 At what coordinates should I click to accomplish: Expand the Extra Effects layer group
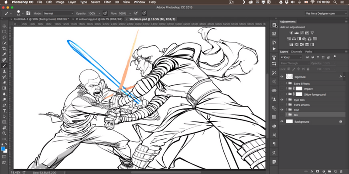pyautogui.click(x=287, y=83)
